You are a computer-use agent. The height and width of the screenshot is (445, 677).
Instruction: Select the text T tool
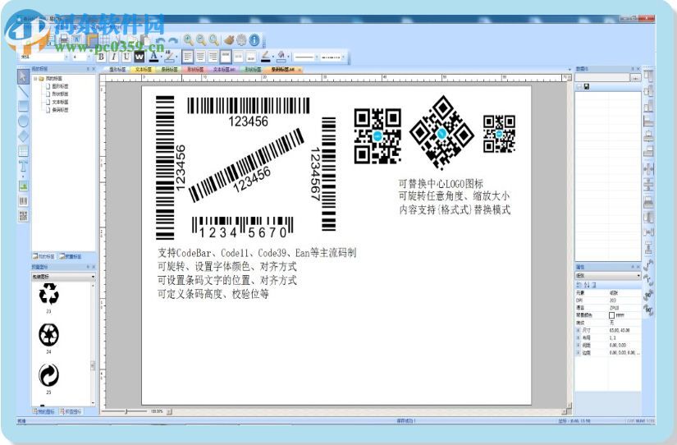(x=23, y=167)
